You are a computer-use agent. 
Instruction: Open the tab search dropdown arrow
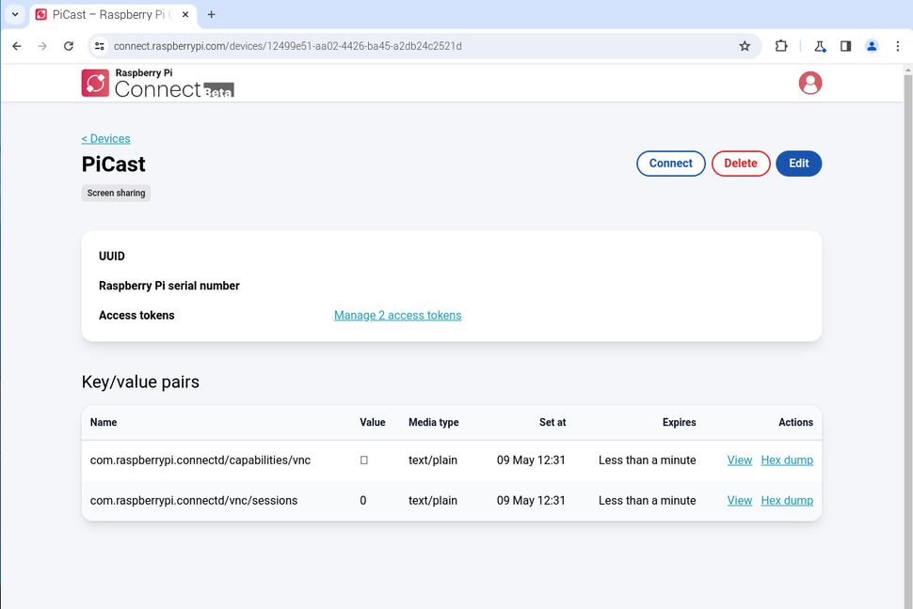tap(14, 14)
